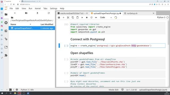Open a new browser tab
This screenshot has height=95, width=170.
(40, 1)
